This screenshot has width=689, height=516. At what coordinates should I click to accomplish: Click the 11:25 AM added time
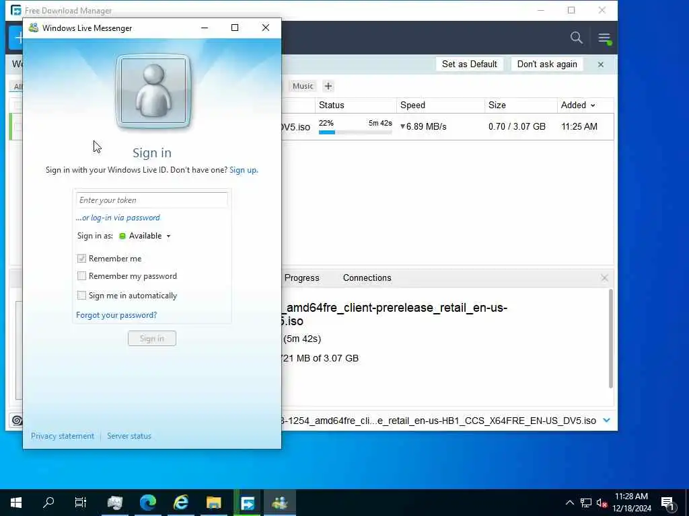tap(579, 127)
